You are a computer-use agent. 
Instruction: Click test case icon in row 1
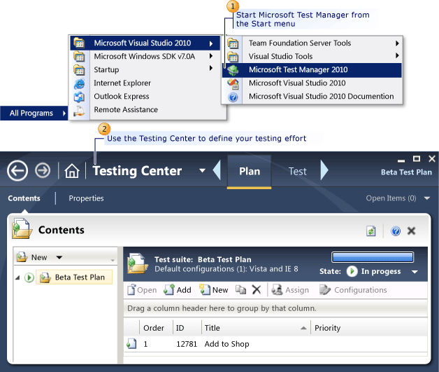[x=131, y=344]
